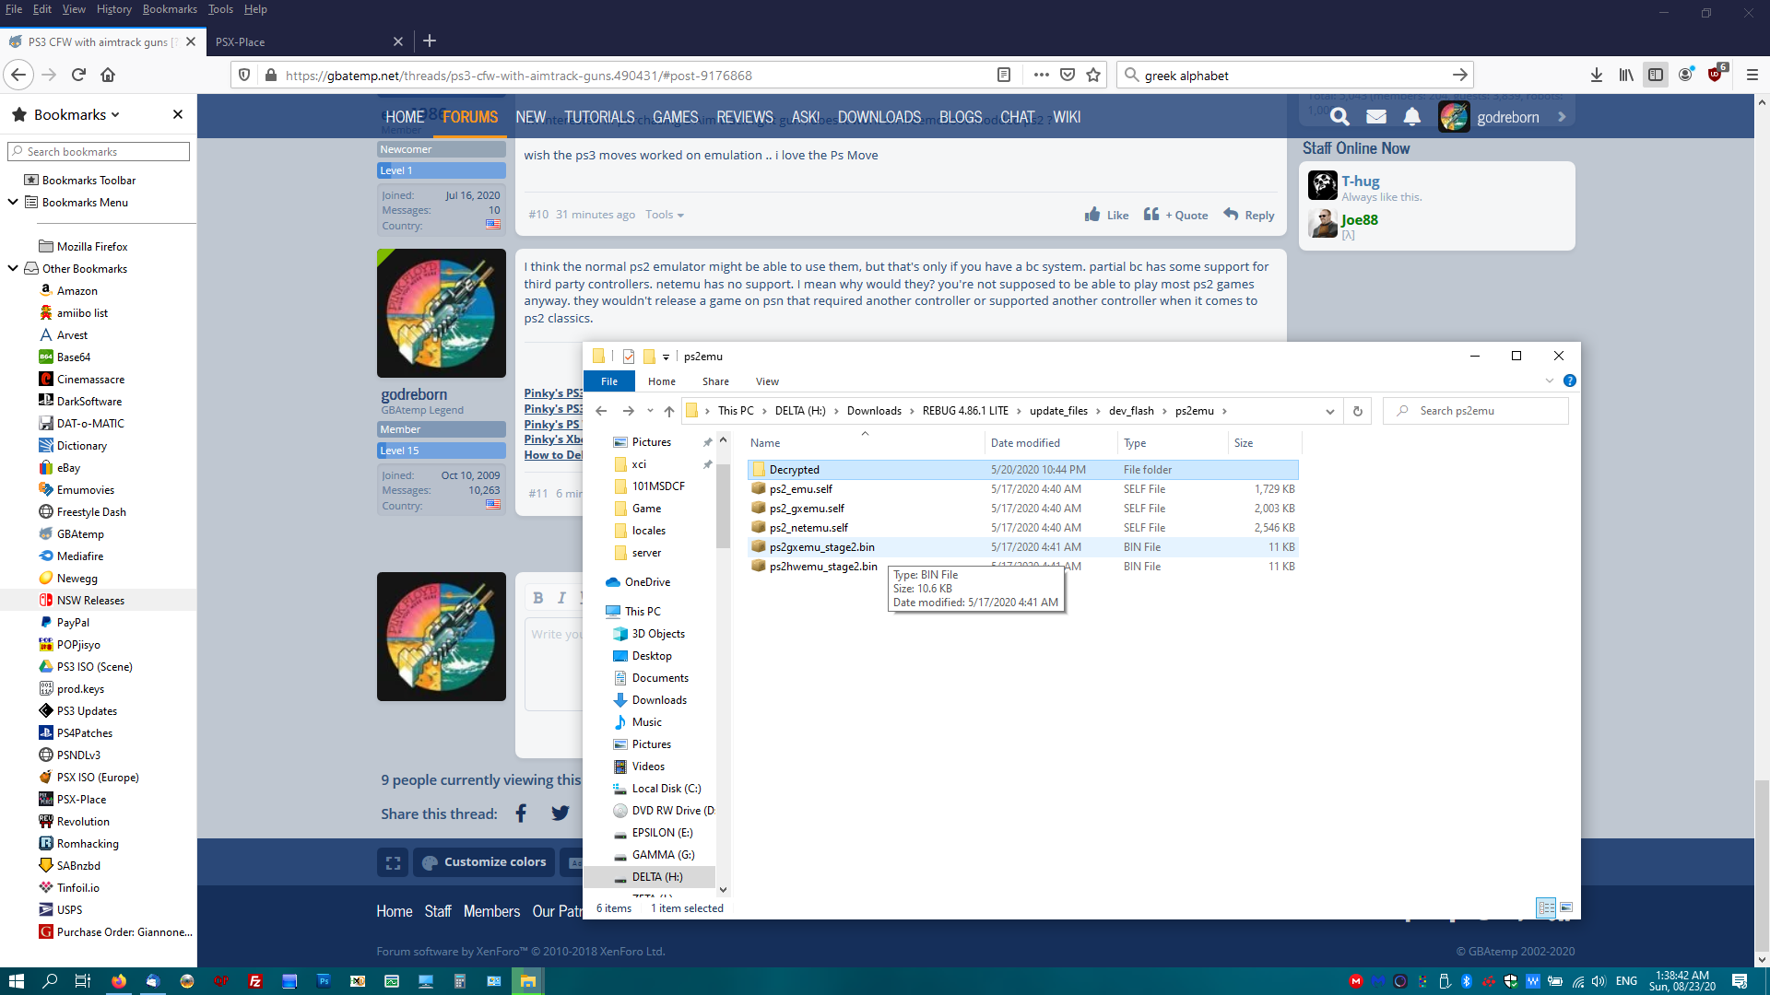This screenshot has width=1770, height=995.
Task: Open Task View on taskbar
Action: (x=82, y=981)
